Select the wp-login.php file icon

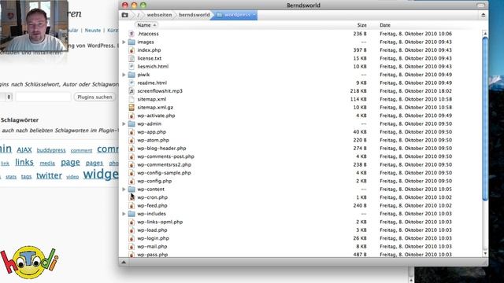click(132, 238)
